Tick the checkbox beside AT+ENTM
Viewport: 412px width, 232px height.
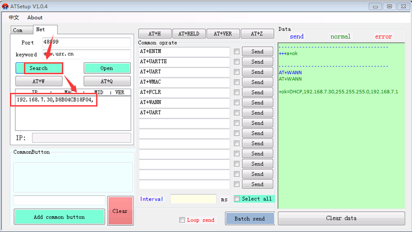[x=236, y=52]
